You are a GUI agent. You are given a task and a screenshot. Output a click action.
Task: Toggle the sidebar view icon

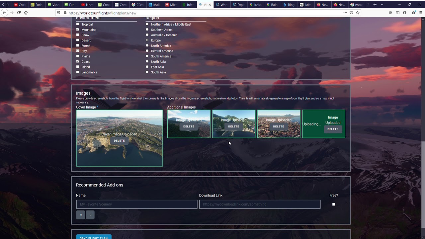tap(397, 13)
